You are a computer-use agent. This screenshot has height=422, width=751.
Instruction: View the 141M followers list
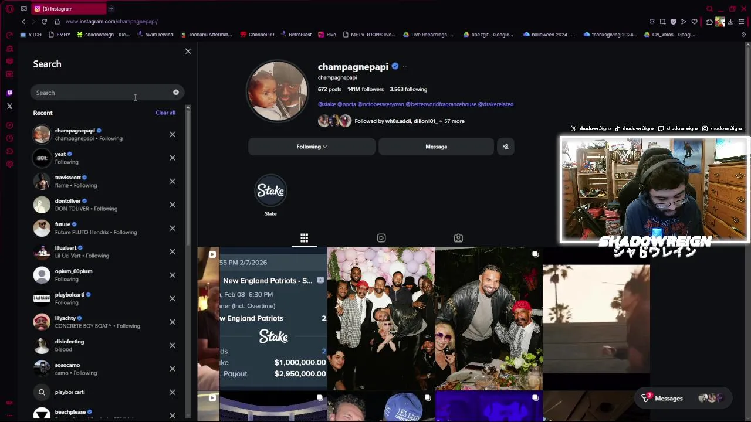[x=365, y=89]
